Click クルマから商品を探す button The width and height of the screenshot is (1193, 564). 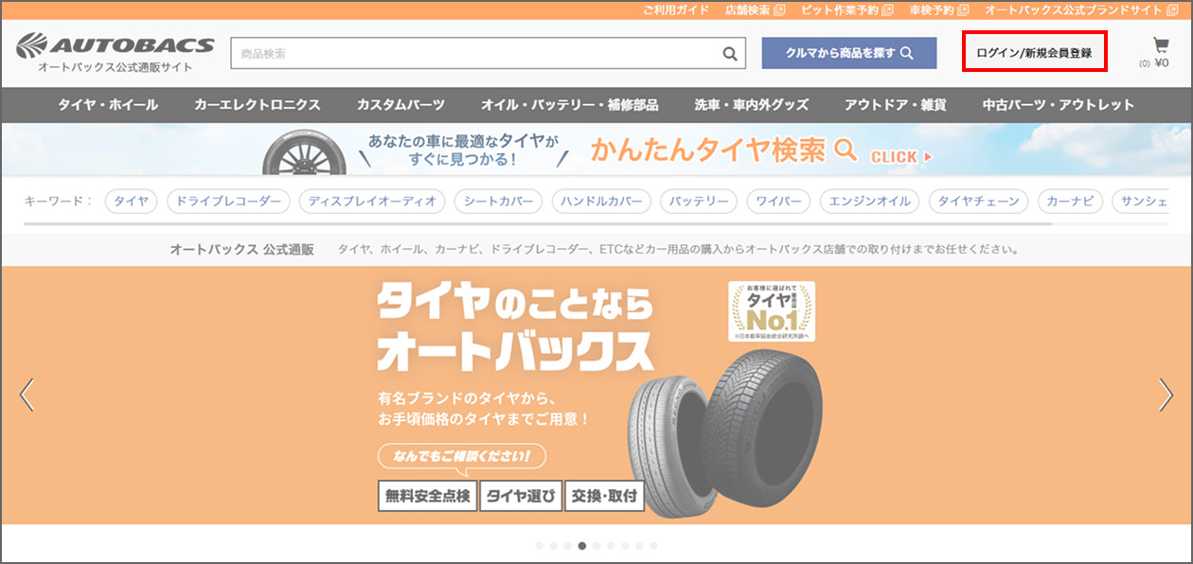pos(849,53)
